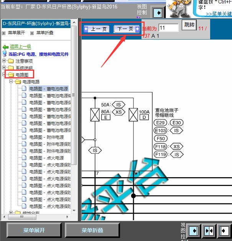232x241 pixels.
Task: Expand the 注意事项 folder node
Action: (4, 61)
